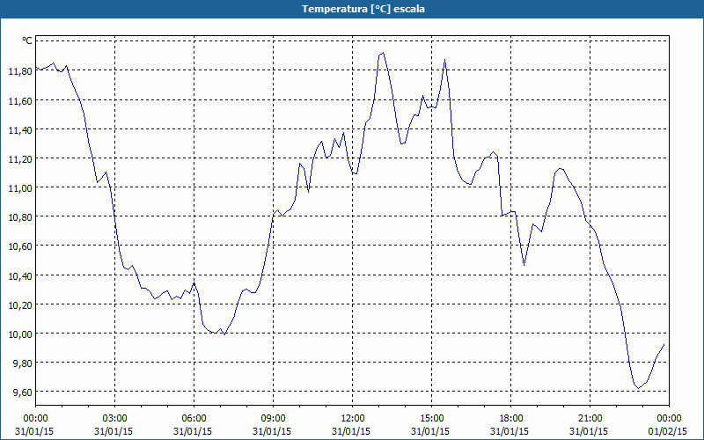704x440 pixels.
Task: Click the 10,80 y-axis label
Action: click(20, 217)
